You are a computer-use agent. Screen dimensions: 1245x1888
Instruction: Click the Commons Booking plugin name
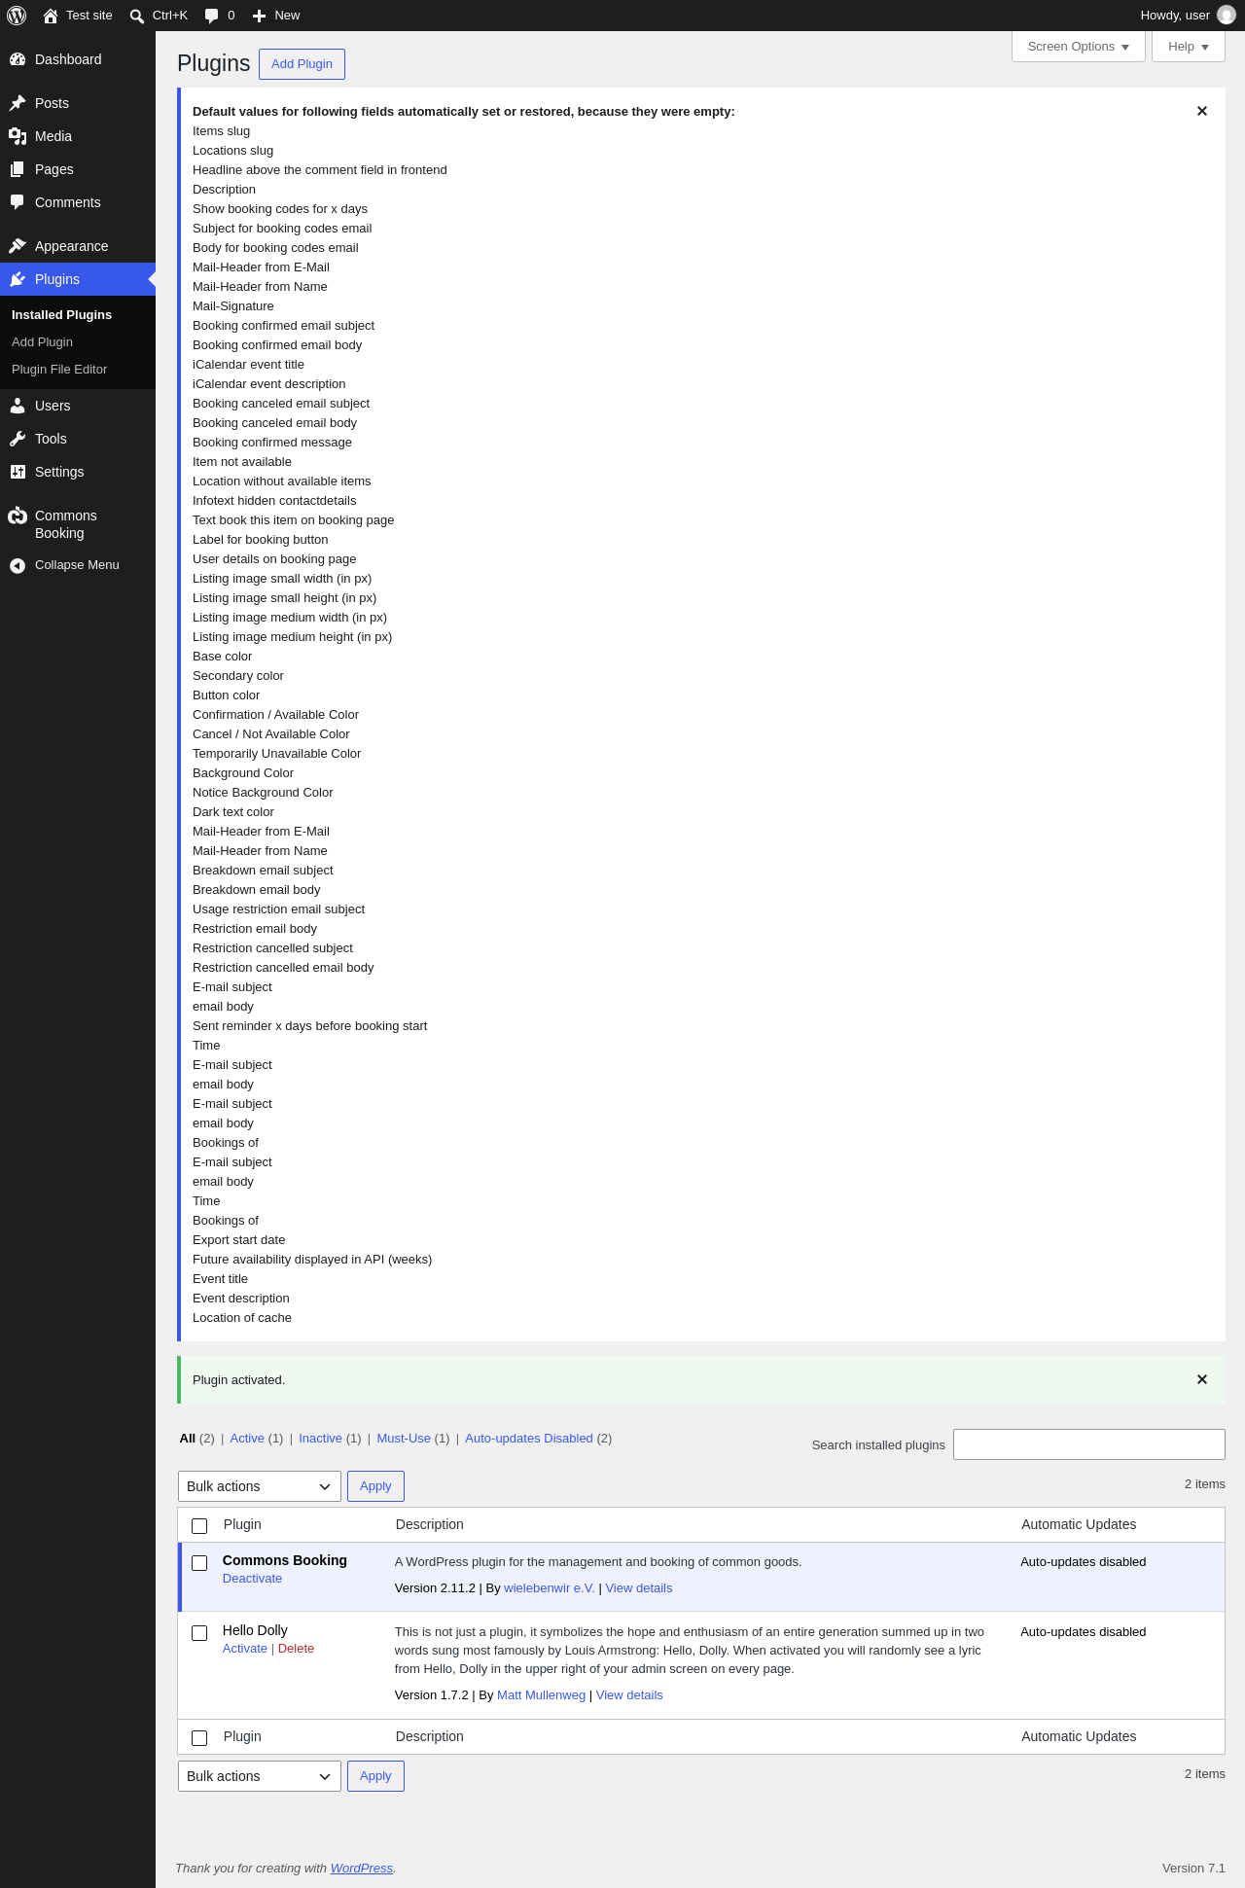point(285,1560)
